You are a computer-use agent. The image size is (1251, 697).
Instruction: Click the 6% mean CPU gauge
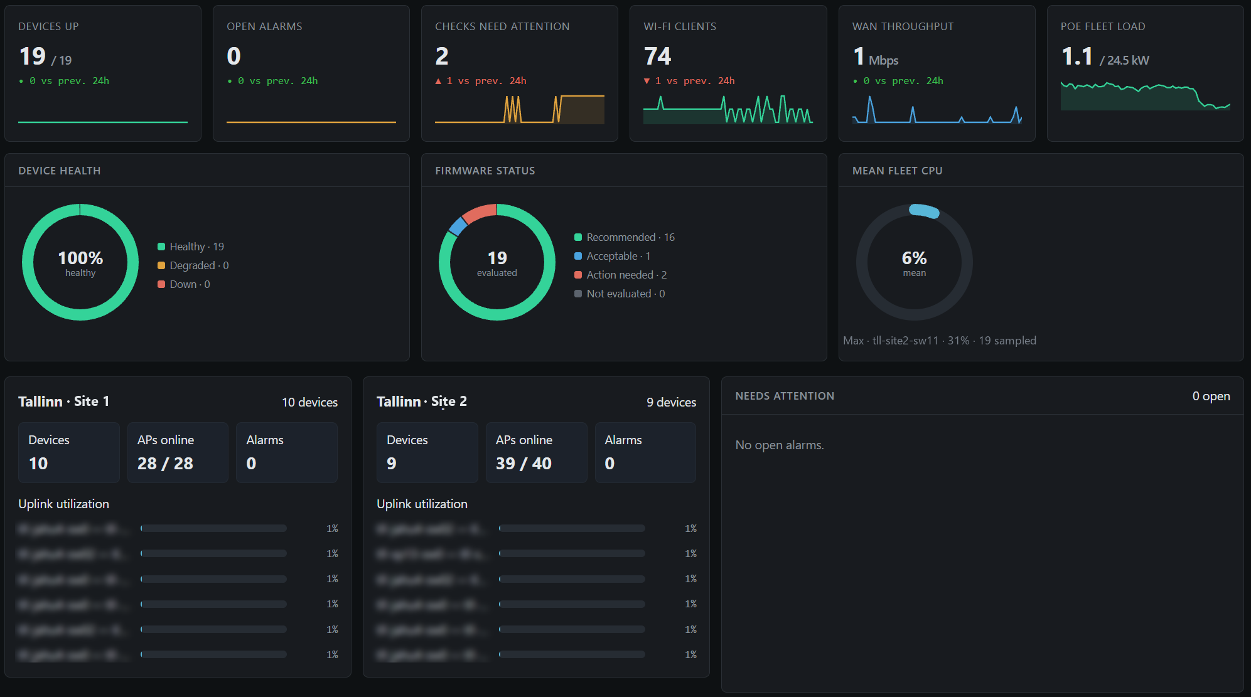click(915, 262)
